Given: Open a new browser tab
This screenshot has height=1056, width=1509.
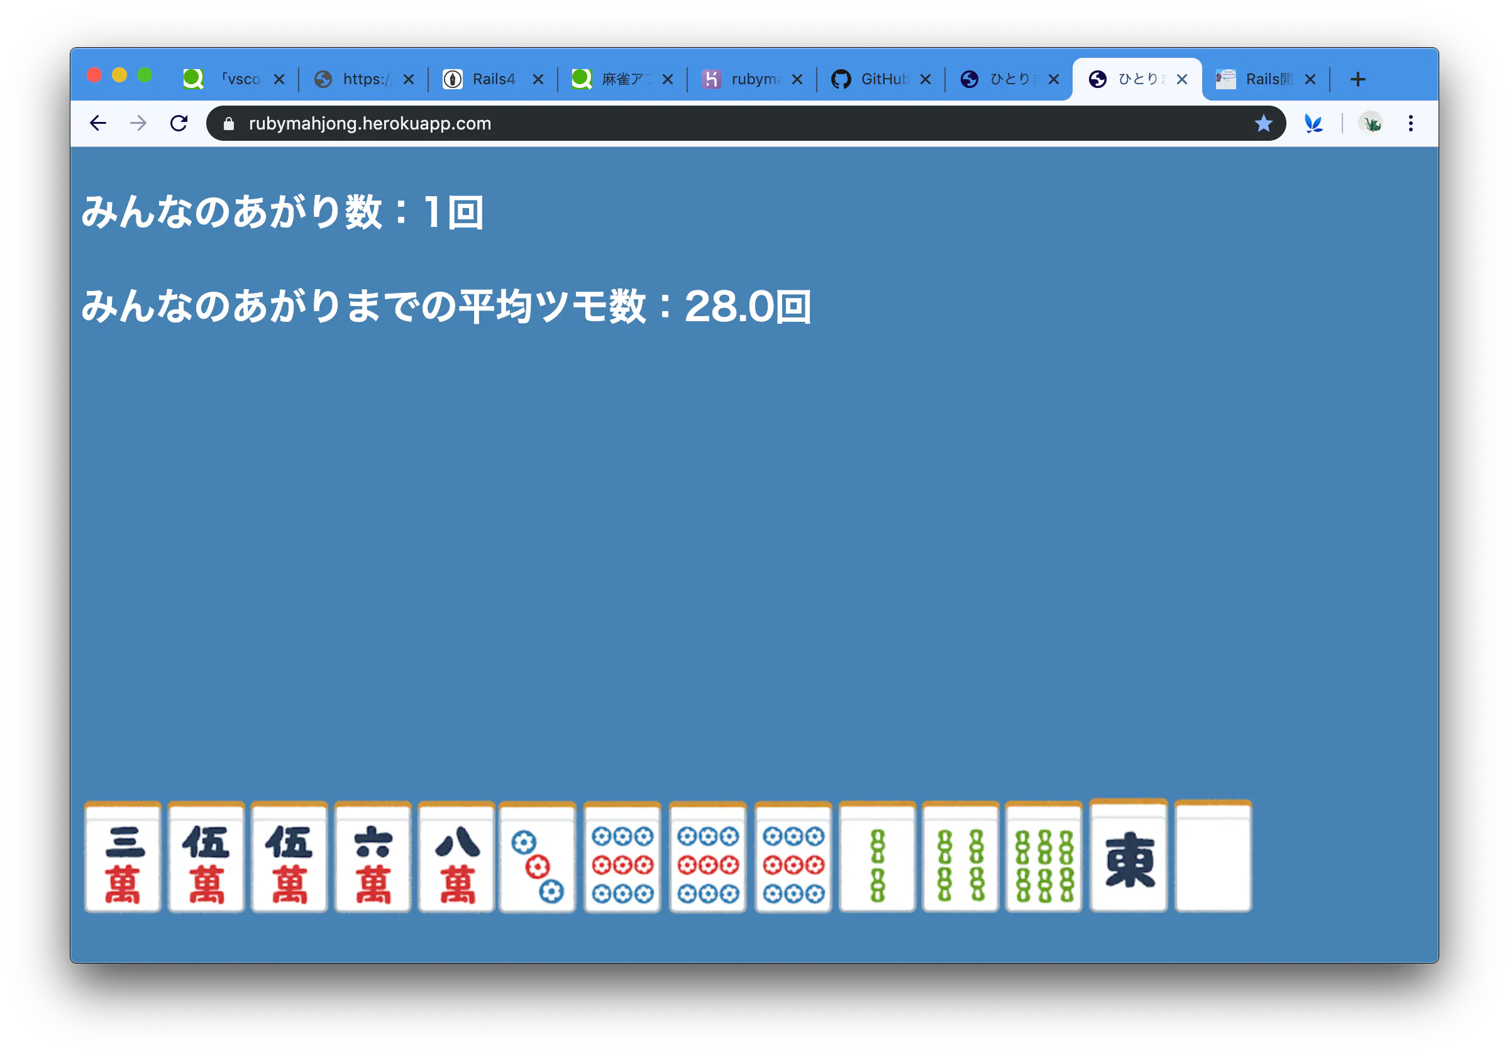Looking at the screenshot, I should [1358, 78].
